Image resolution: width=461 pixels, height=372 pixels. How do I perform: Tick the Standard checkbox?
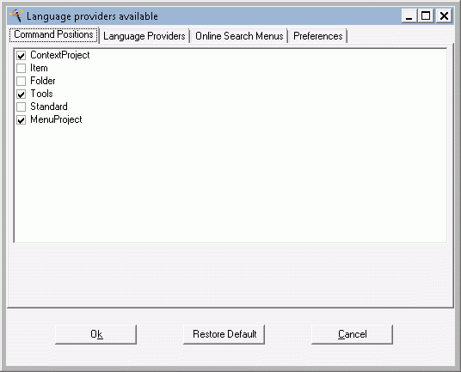22,107
